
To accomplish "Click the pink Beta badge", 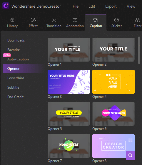I will 7,55.
